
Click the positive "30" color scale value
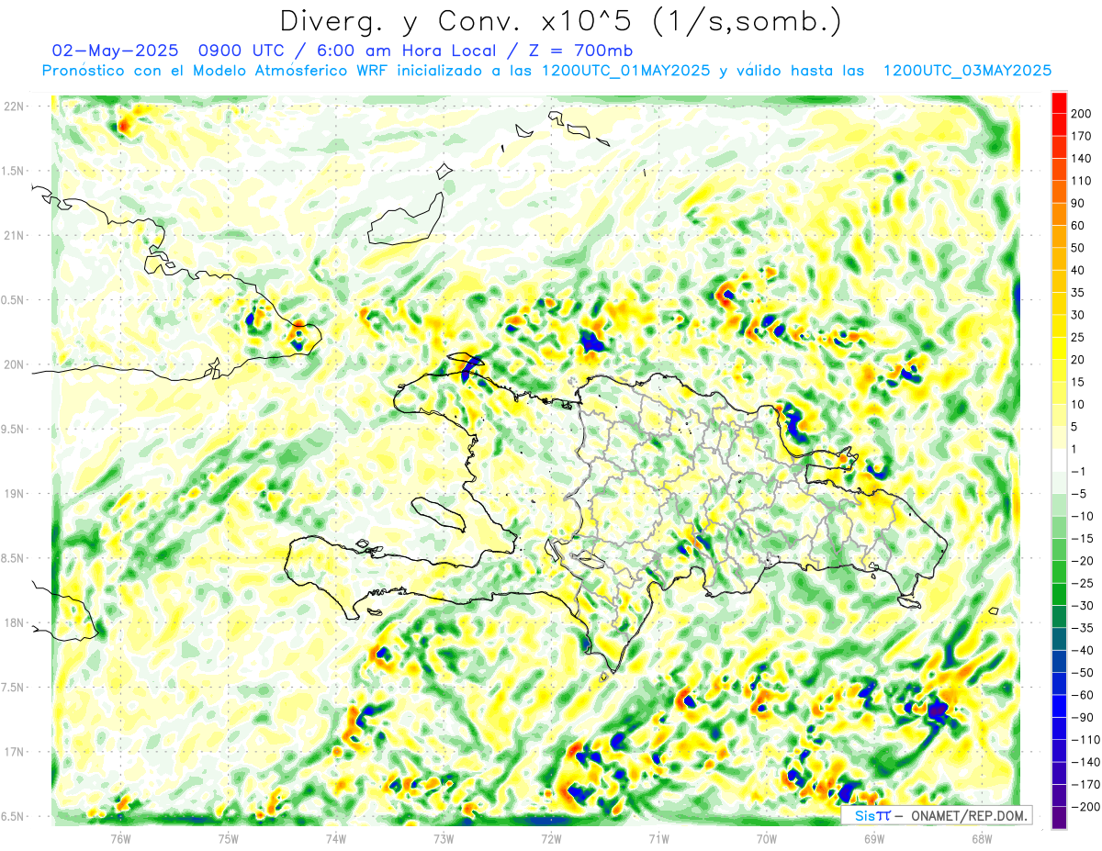[1079, 315]
